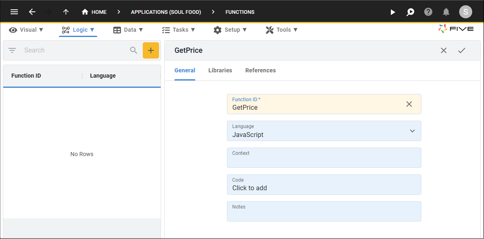Open the help question mark icon
This screenshot has width=484, height=239.
point(428,12)
